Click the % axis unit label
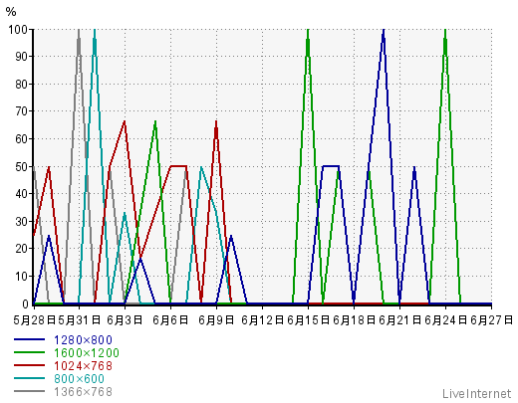 click(x=11, y=12)
